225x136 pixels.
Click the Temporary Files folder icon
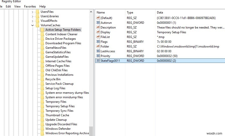[42, 102]
